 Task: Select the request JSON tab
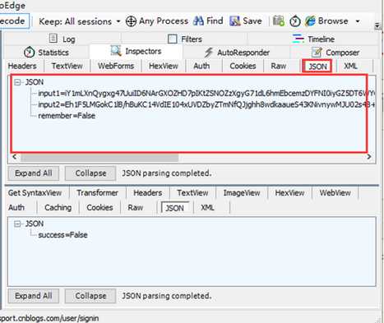point(317,67)
